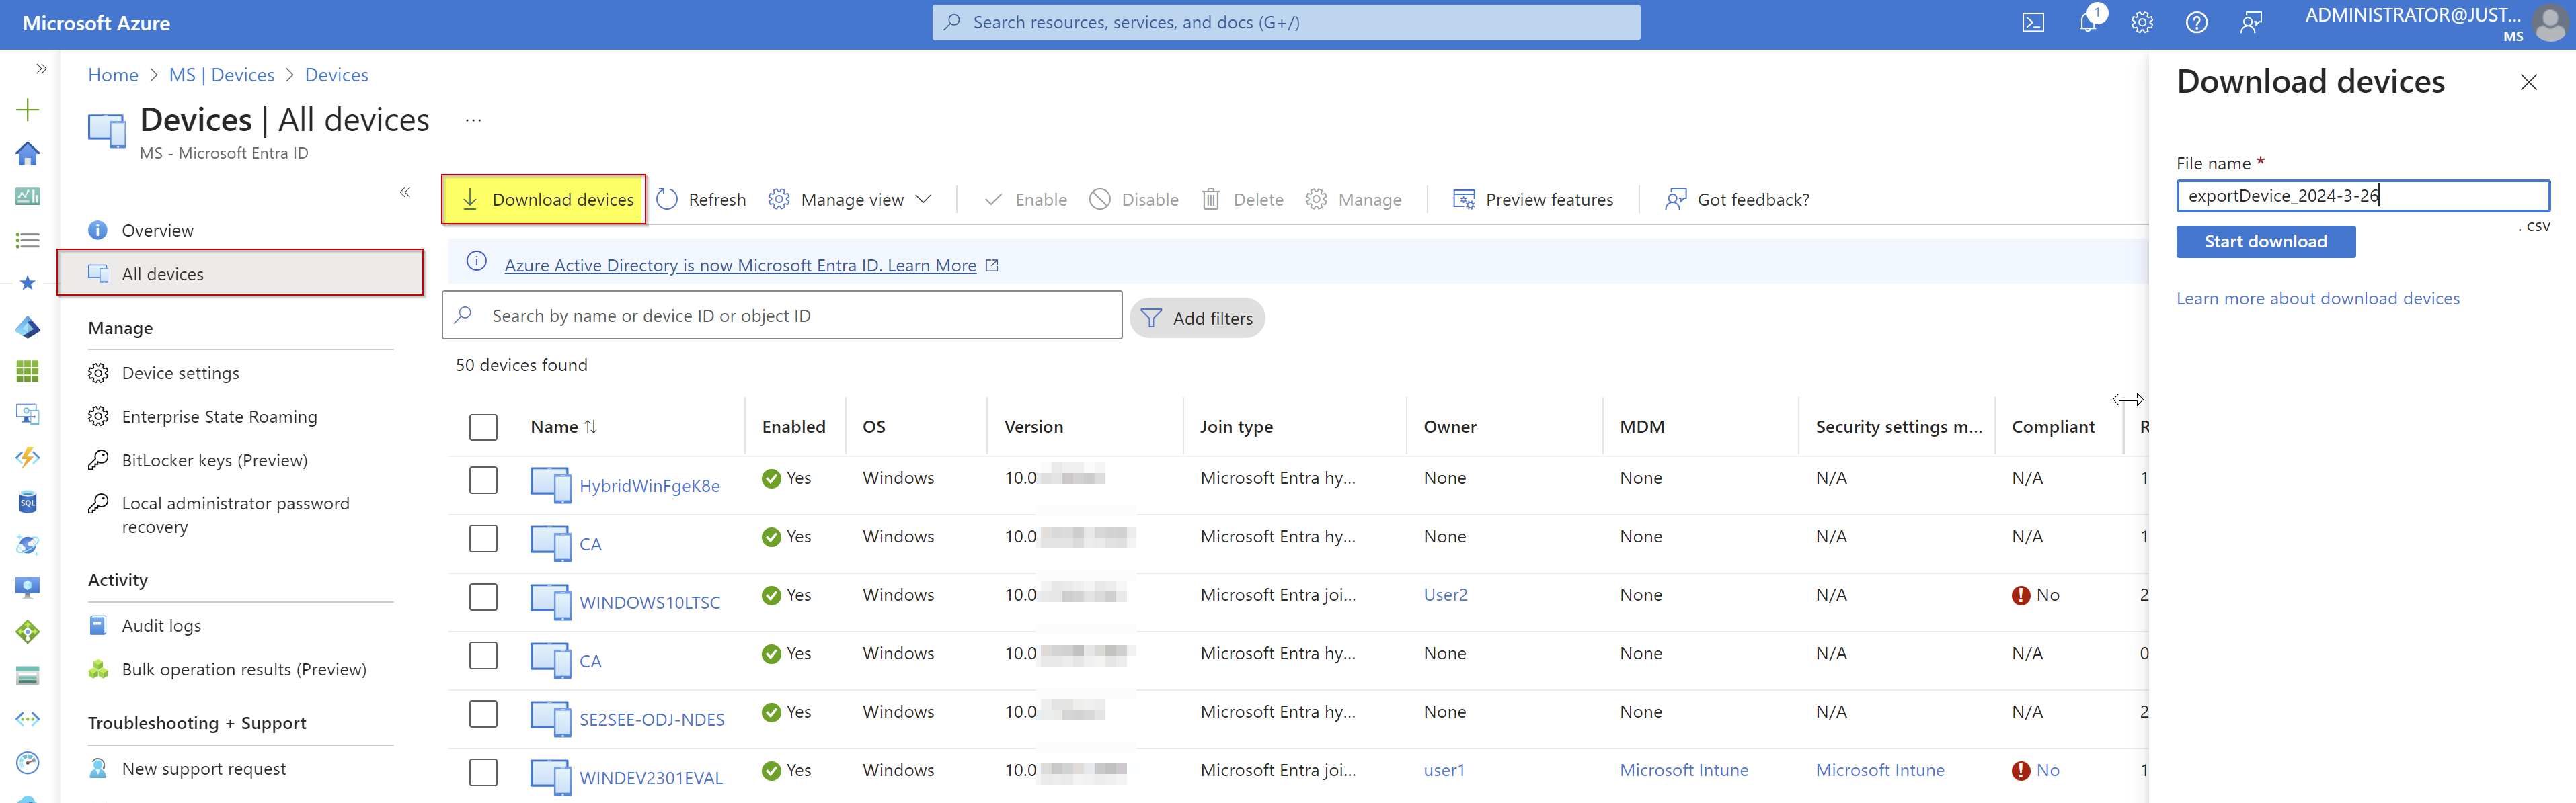Open the more options ellipsis beside title
Screen dimensions: 2576x803
tap(474, 121)
